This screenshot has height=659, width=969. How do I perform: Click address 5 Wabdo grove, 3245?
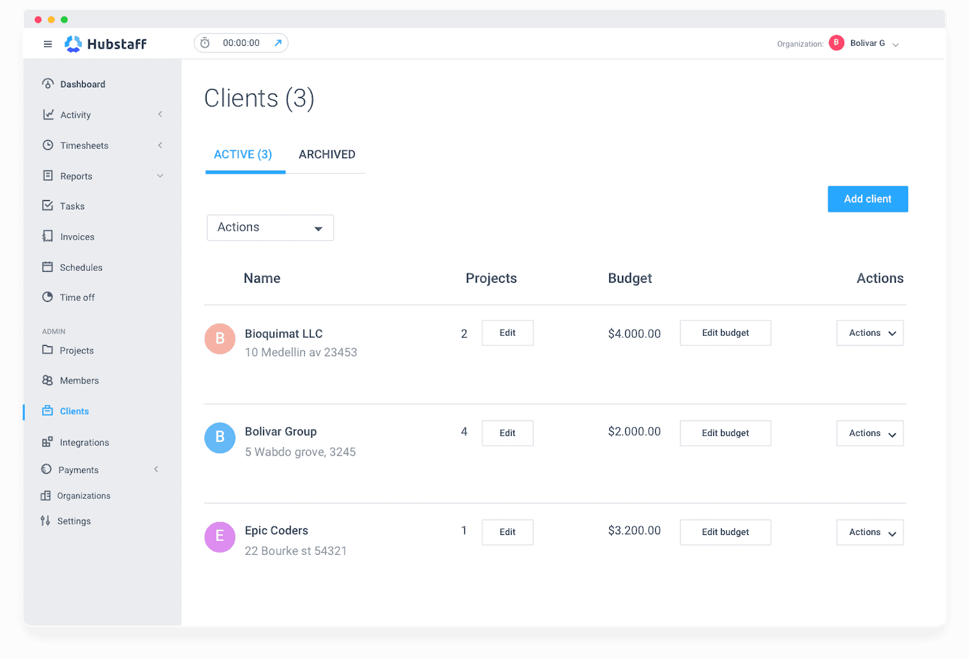300,452
